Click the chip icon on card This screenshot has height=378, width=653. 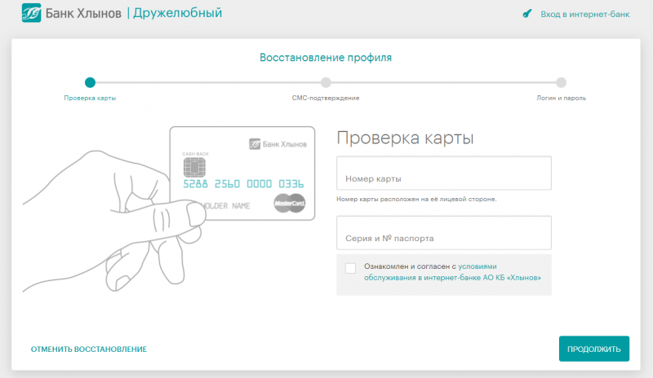click(x=194, y=168)
